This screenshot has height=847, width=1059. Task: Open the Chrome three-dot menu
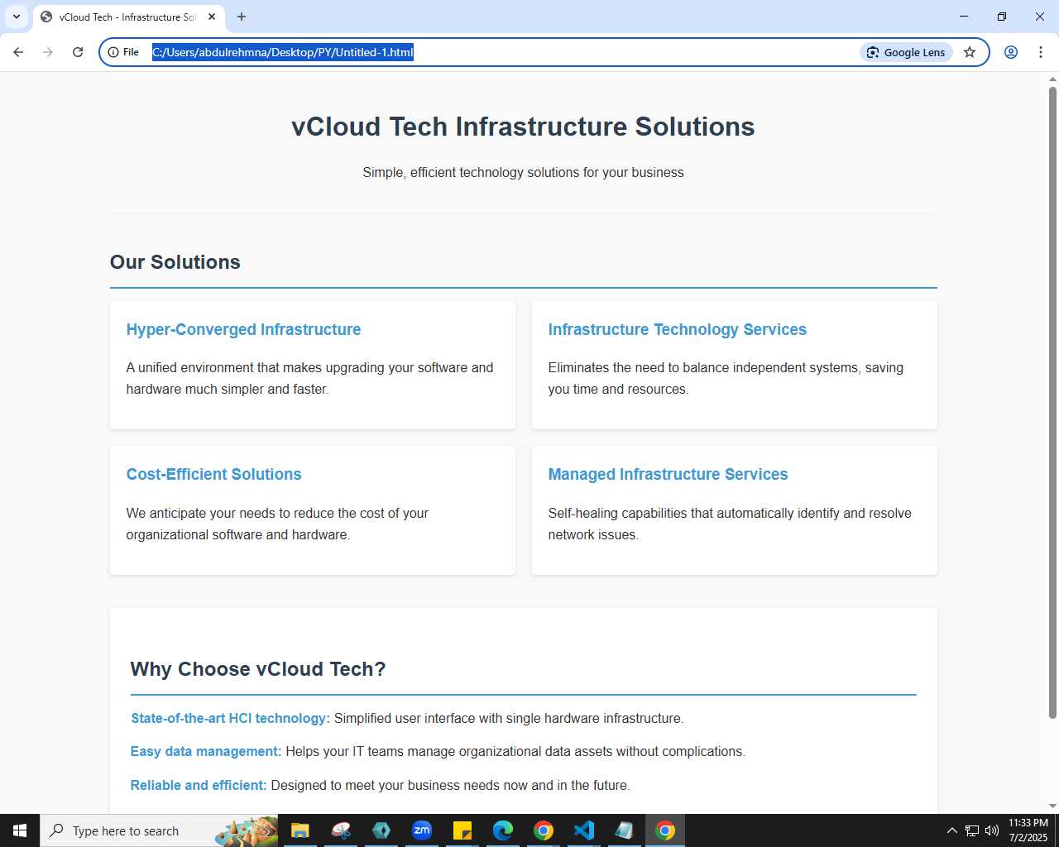pos(1041,52)
